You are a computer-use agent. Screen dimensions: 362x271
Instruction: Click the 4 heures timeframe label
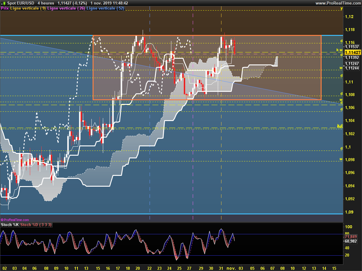pyautogui.click(x=46, y=3)
